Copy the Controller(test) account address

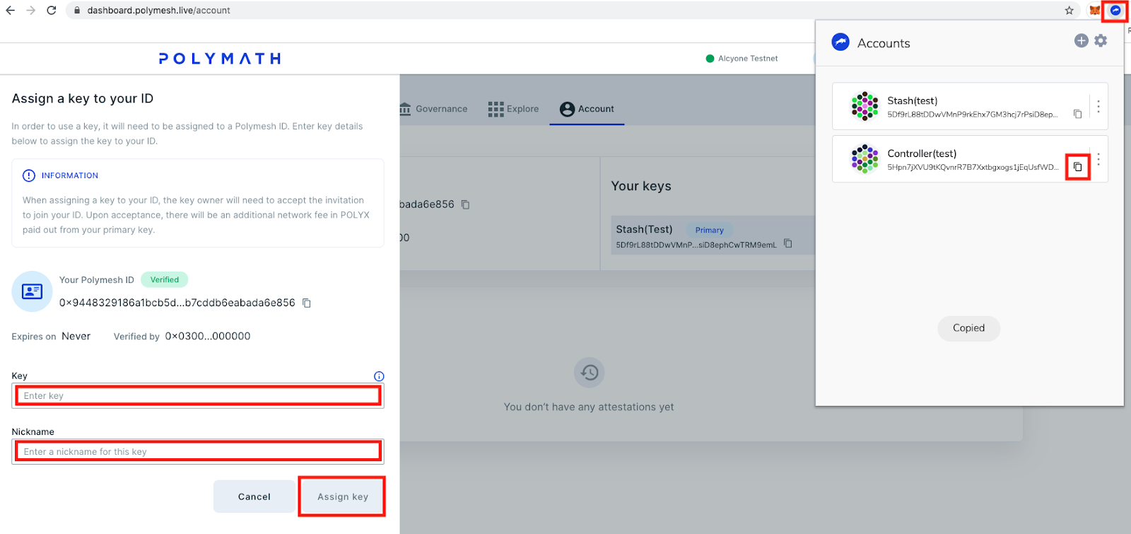click(x=1077, y=167)
